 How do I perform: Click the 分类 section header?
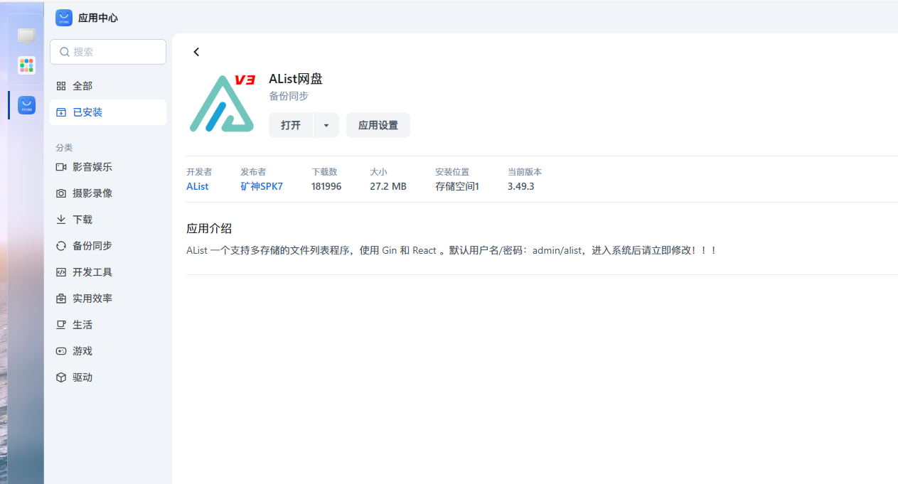[64, 147]
